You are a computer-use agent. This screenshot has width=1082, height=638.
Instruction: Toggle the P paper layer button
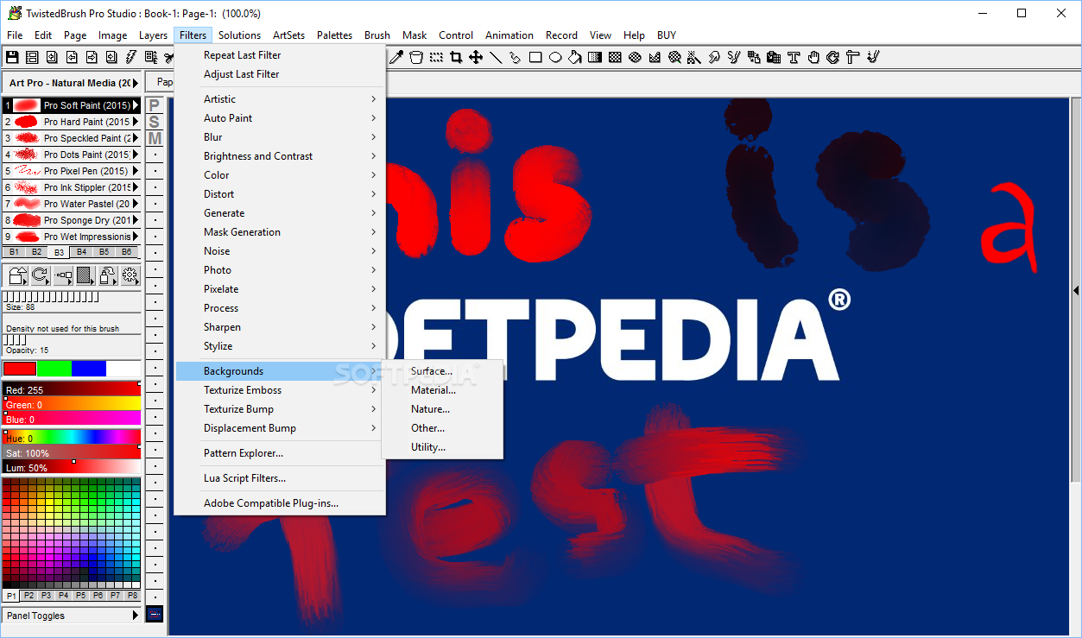[x=155, y=105]
